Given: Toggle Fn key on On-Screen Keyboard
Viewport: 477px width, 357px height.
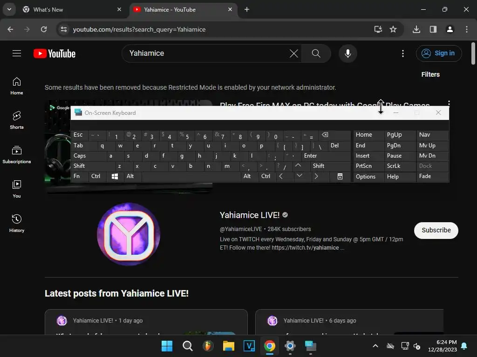Looking at the screenshot, I should 79,176.
